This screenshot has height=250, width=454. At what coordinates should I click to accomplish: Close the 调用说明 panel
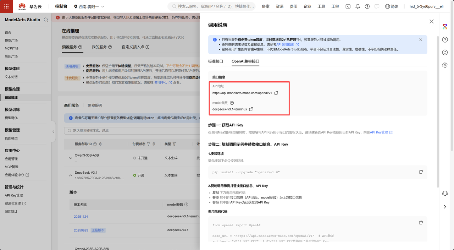pyautogui.click(x=432, y=21)
